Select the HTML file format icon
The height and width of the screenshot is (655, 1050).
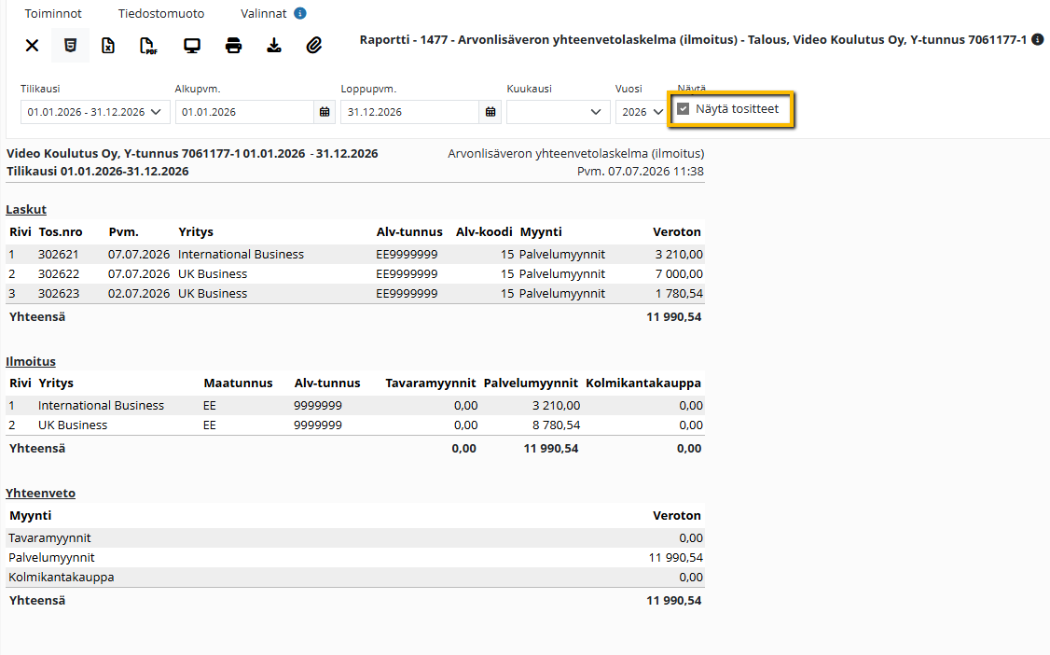click(x=70, y=46)
